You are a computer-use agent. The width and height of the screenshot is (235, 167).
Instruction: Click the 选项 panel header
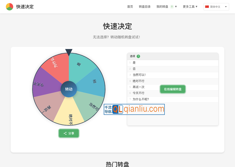pyautogui.click(x=173, y=56)
